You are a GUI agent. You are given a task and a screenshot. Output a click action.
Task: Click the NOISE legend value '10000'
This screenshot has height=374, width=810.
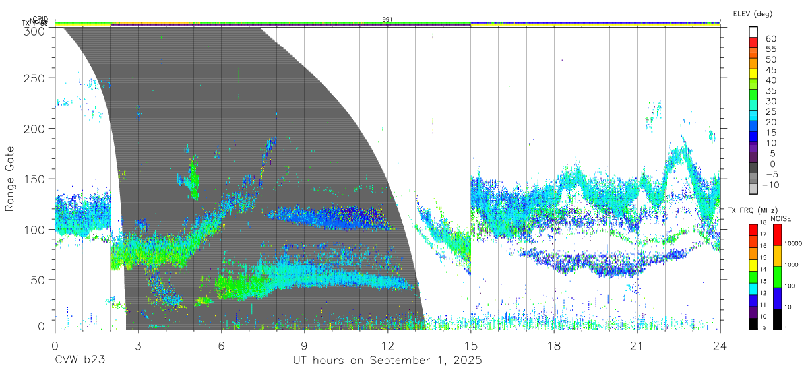pos(793,245)
